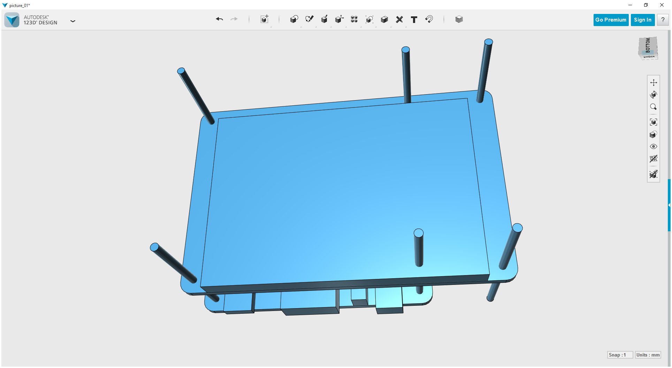Minimize the picture_01 window

tap(630, 5)
